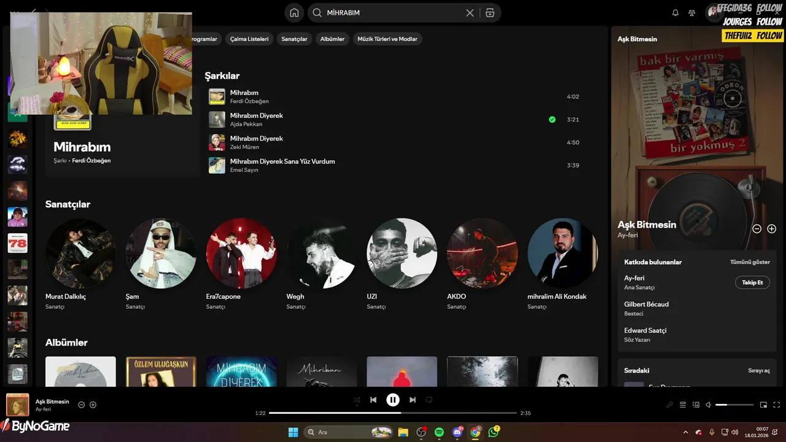Open Era7capone artist card
The image size is (786, 442).
241,263
